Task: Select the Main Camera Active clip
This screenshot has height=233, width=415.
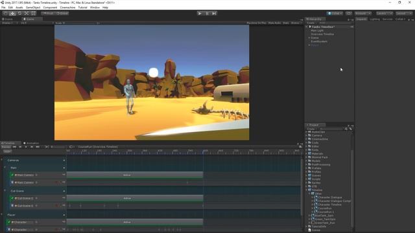Action: (x=135, y=175)
